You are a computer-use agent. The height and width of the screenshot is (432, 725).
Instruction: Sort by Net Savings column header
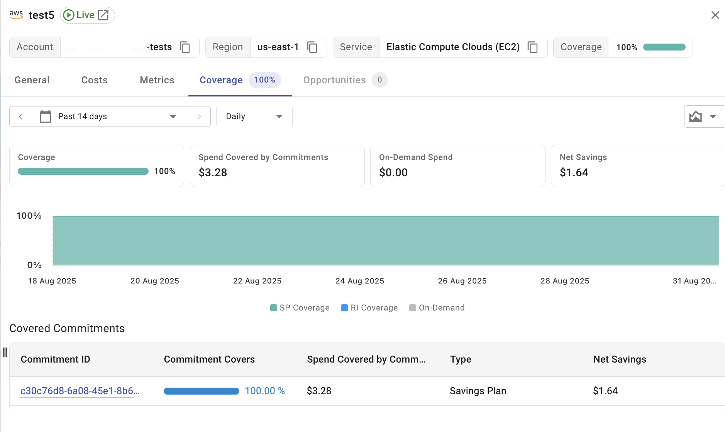pyautogui.click(x=620, y=359)
